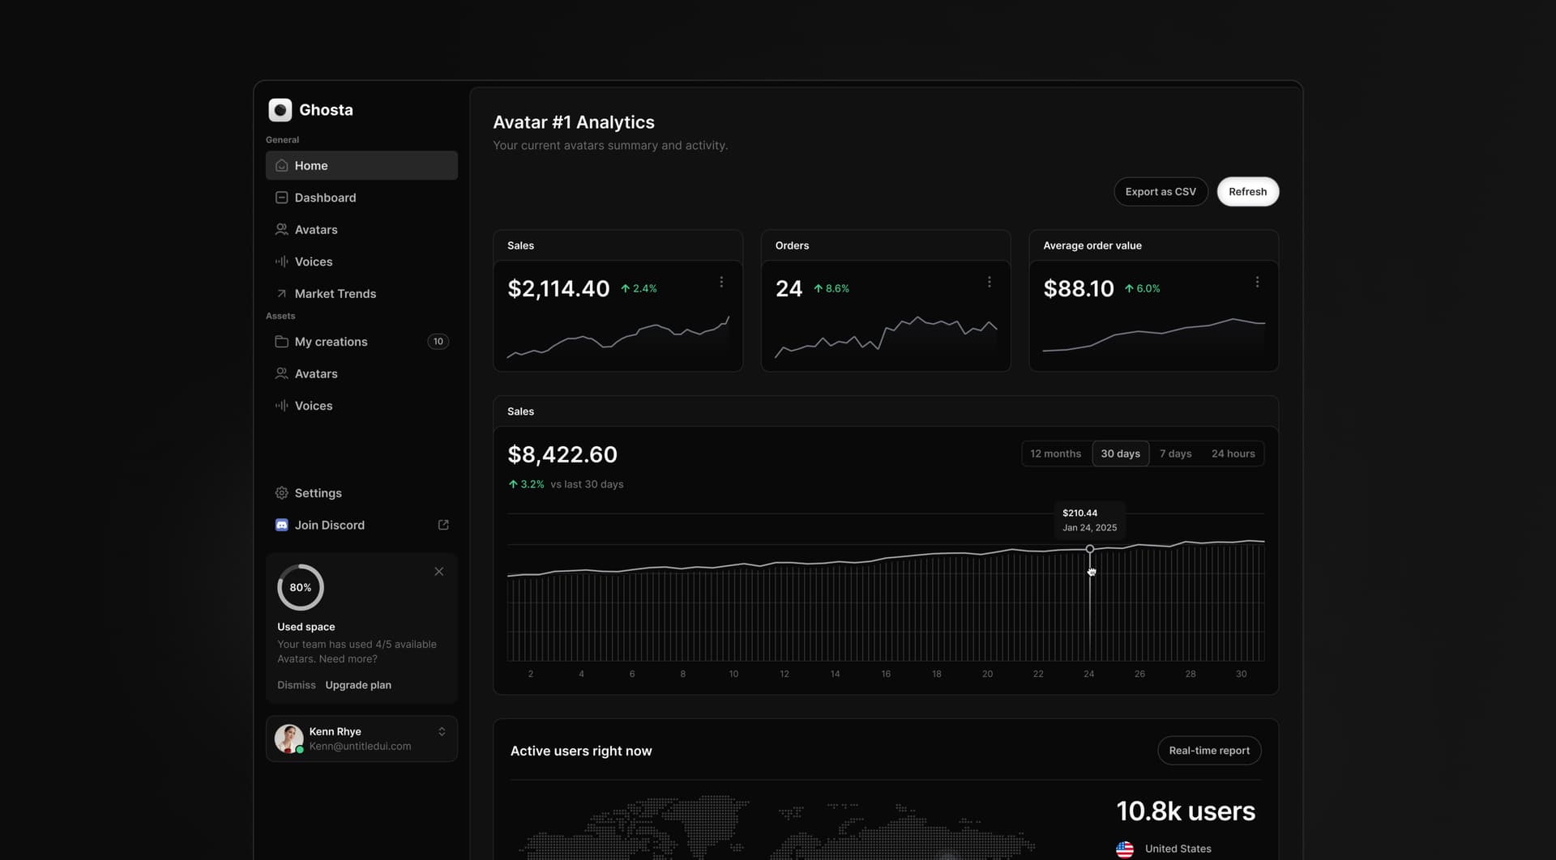Screen dimensions: 1556x860
Task: Click the Discord logo icon
Action: [x=281, y=525]
